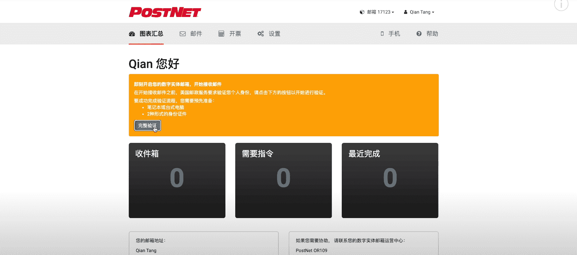The height and width of the screenshot is (255, 577).
Task: Click the question mark help icon
Action: click(419, 34)
